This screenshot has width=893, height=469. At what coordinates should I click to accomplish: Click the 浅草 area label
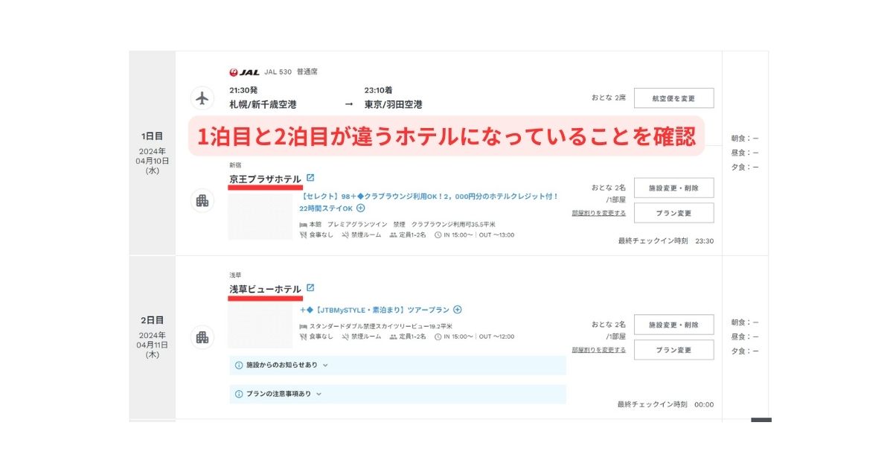click(235, 275)
